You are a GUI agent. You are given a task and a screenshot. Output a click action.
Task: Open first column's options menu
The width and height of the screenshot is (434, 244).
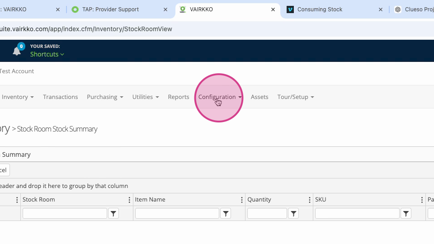coord(17,200)
